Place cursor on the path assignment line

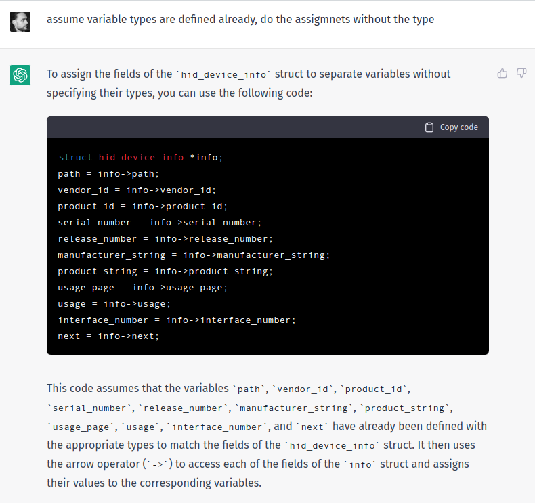pyautogui.click(x=108, y=173)
